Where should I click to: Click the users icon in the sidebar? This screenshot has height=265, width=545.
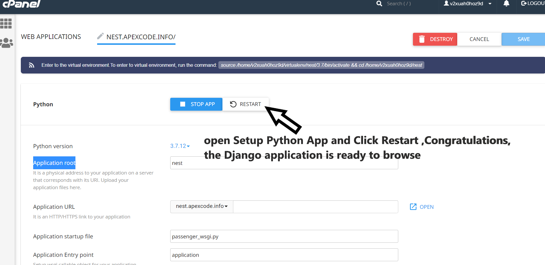(x=6, y=43)
